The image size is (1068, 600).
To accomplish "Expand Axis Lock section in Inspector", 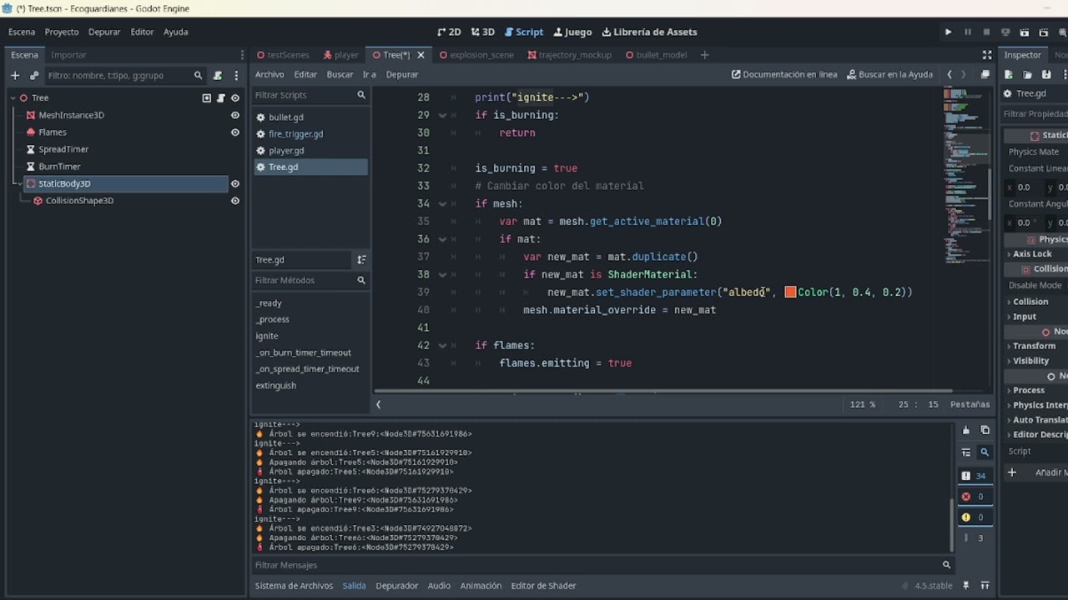I will point(1031,254).
